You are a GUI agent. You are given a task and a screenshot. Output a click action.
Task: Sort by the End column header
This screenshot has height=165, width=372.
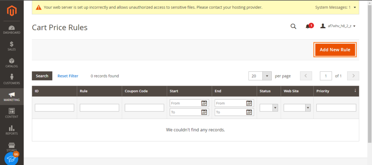pyautogui.click(x=234, y=91)
